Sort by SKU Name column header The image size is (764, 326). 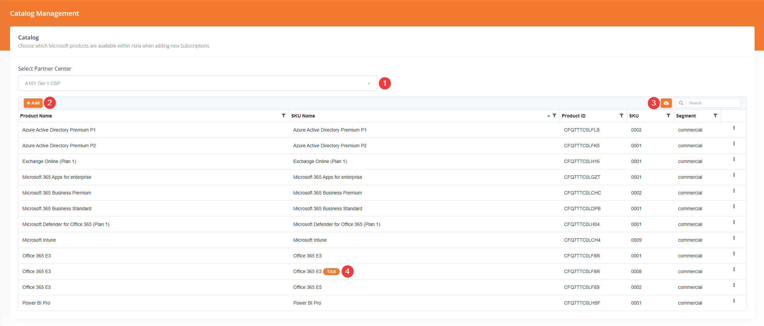click(x=303, y=116)
